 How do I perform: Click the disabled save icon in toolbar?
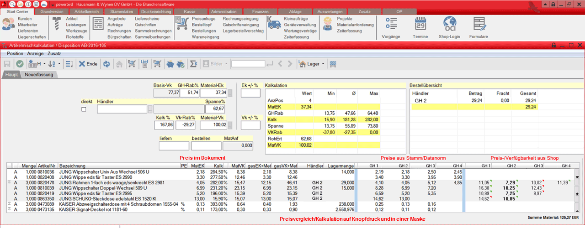pyautogui.click(x=7, y=64)
